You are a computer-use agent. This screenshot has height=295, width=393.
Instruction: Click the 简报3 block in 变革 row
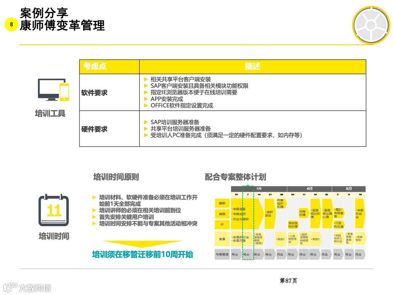point(315,239)
